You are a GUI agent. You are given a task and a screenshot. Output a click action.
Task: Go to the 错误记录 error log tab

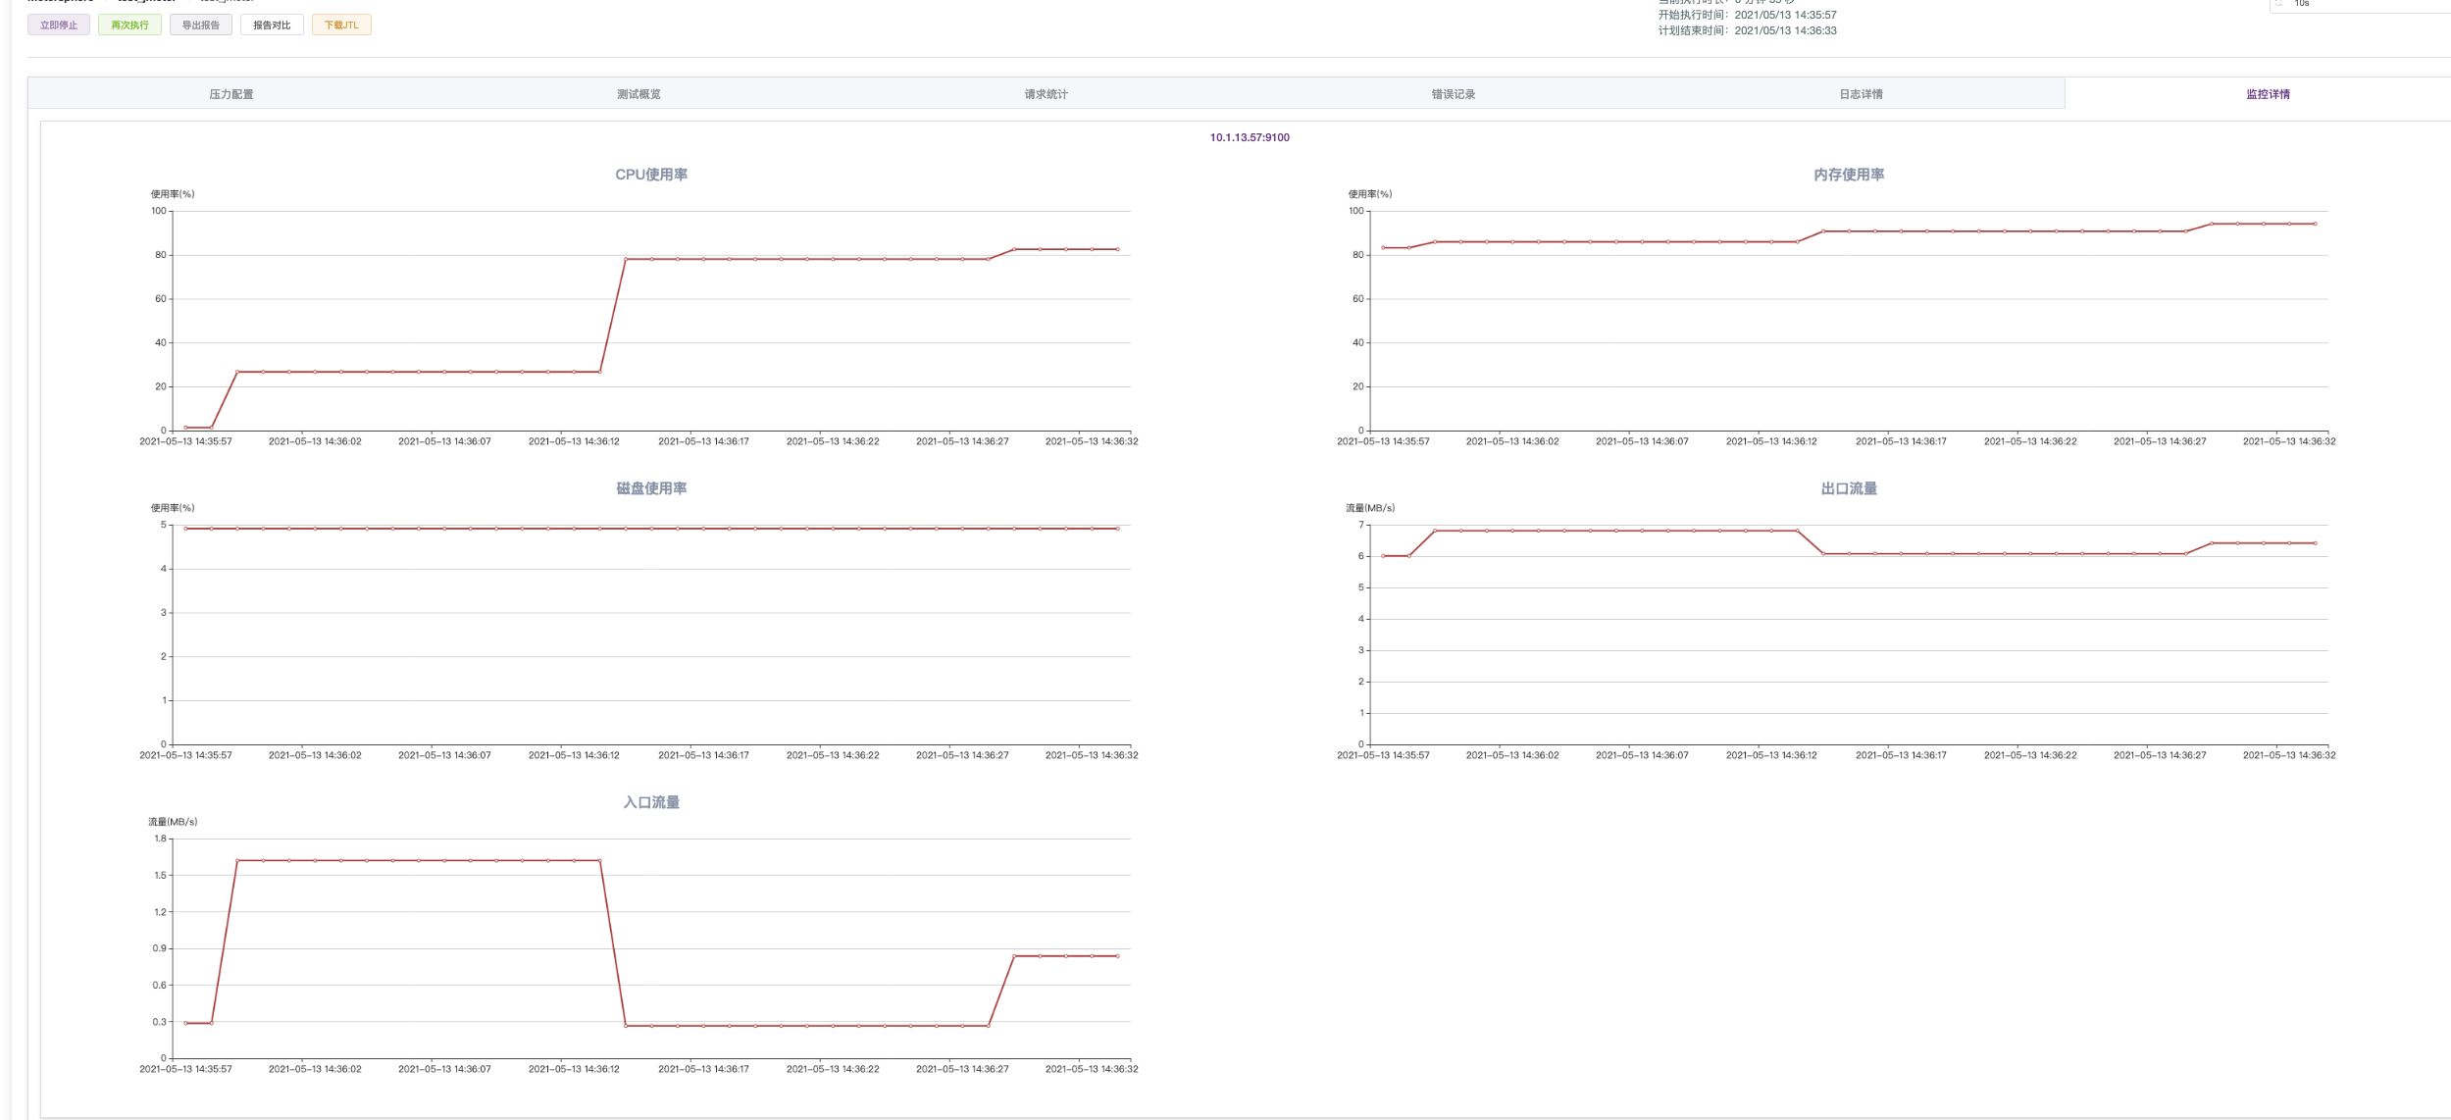click(1453, 94)
